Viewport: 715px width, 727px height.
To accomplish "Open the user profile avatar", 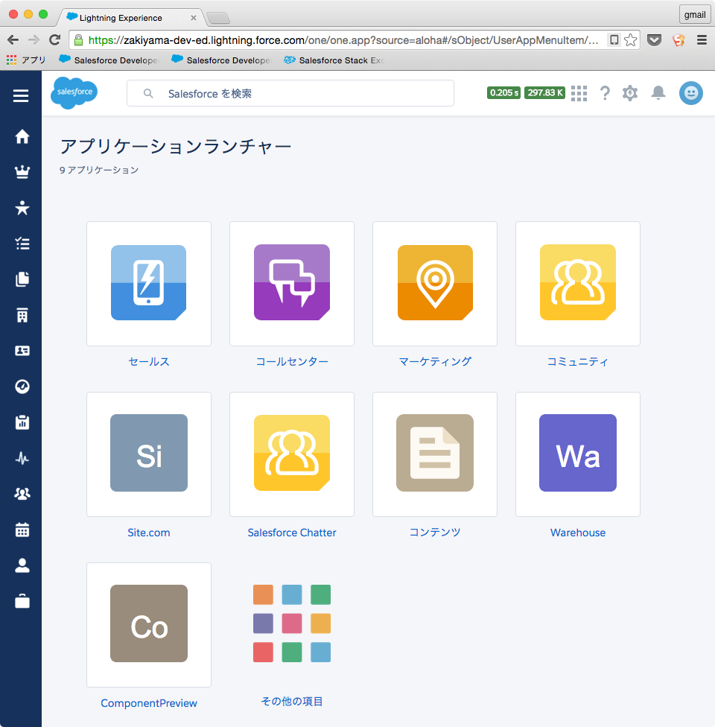I will tap(691, 93).
